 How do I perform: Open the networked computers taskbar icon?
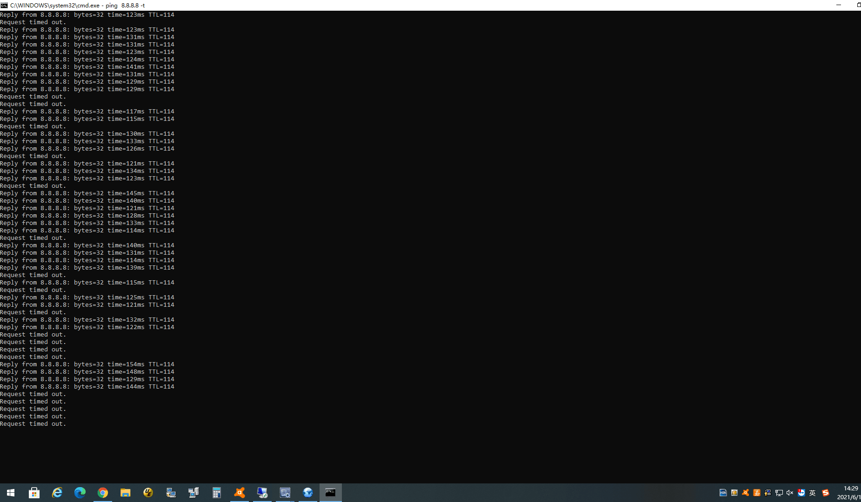point(194,493)
